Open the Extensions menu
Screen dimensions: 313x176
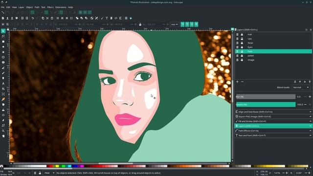pyautogui.click(x=61, y=7)
